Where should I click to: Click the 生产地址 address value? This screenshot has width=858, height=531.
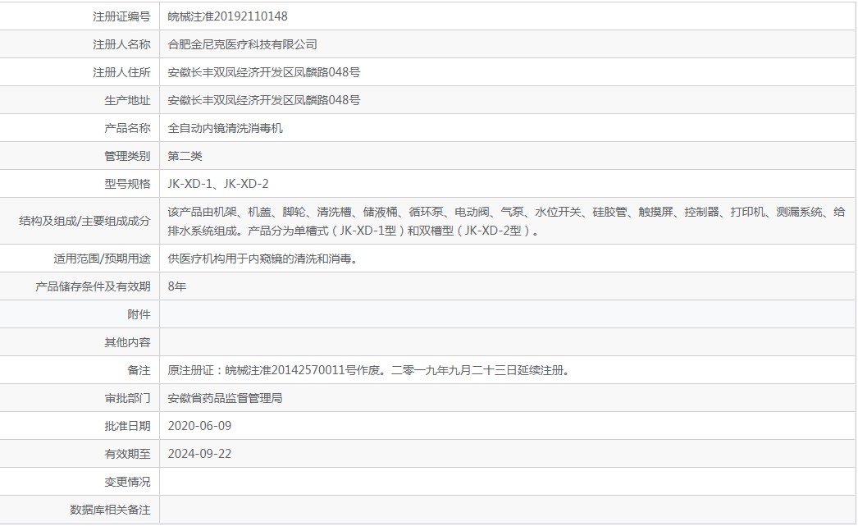[263, 100]
